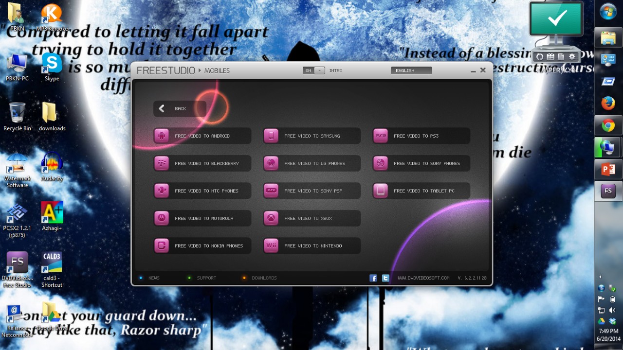Open the News section
Screen dimensions: 623x350
154,278
